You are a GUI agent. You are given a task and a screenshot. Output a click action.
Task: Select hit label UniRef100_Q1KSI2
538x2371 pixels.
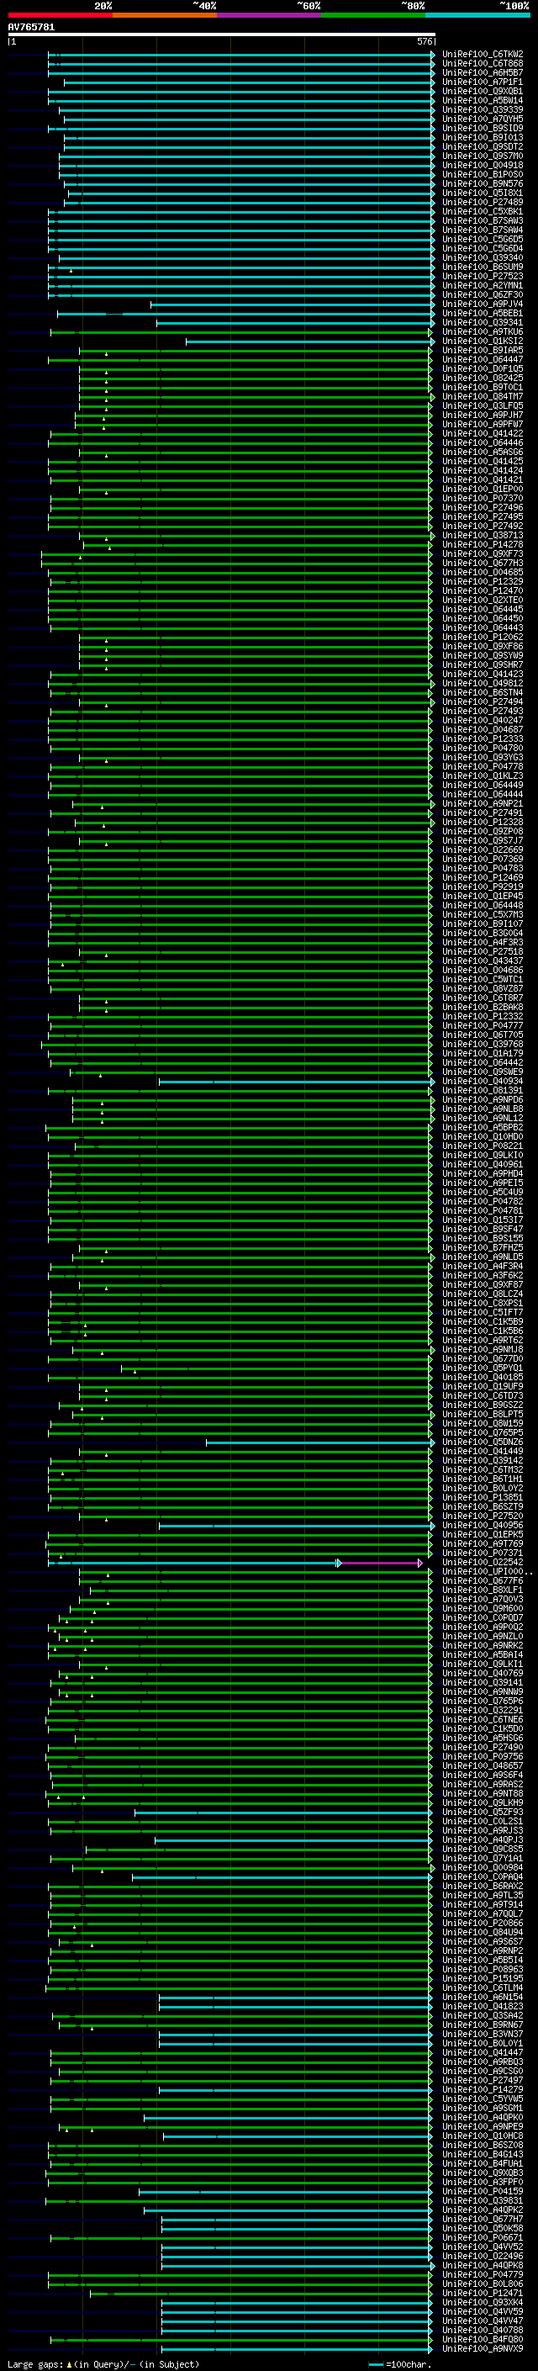pos(483,341)
